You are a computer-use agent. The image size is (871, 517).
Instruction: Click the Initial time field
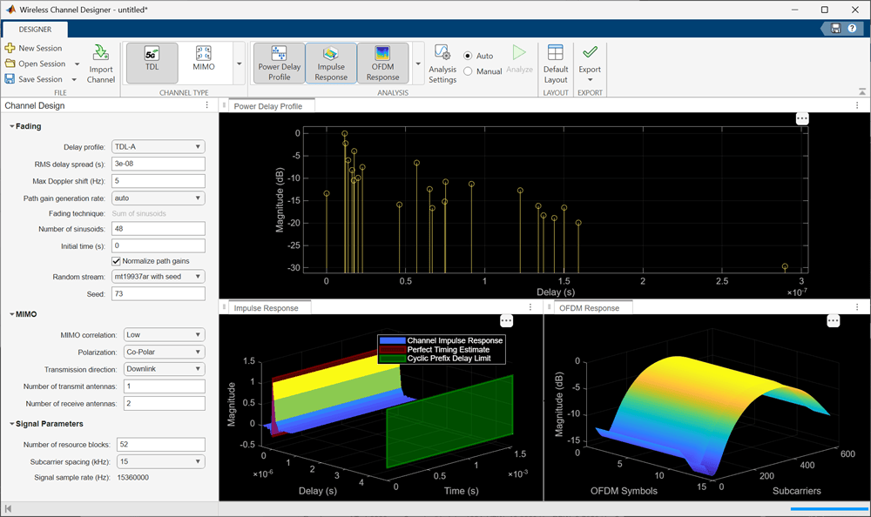[159, 245]
